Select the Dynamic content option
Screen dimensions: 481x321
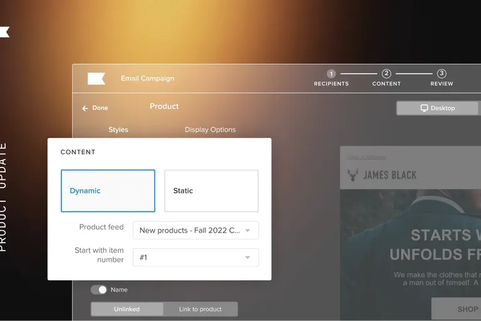point(108,191)
